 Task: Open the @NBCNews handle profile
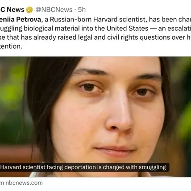tap(54, 10)
